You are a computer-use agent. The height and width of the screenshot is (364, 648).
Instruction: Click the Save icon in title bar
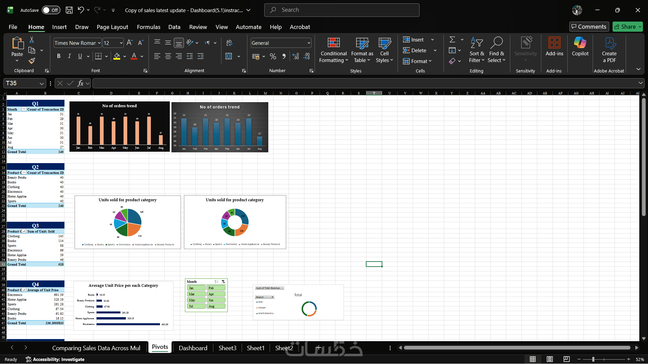point(69,10)
